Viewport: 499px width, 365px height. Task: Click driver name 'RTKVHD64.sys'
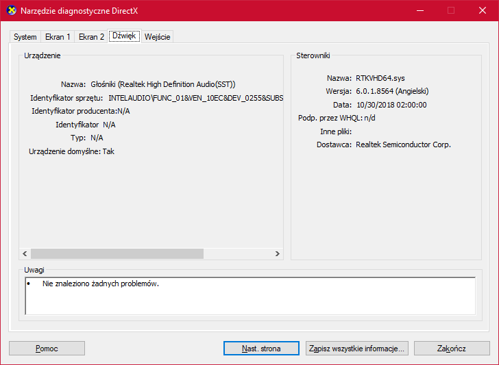380,78
